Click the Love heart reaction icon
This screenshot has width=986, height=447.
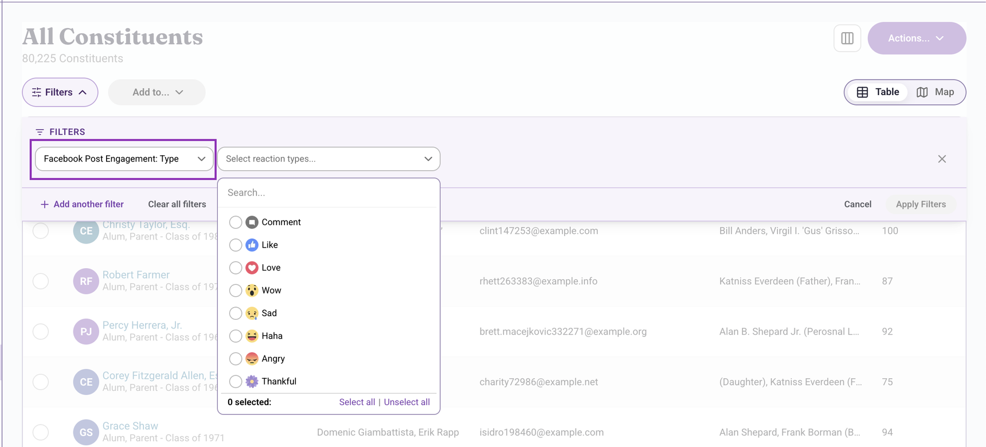252,268
